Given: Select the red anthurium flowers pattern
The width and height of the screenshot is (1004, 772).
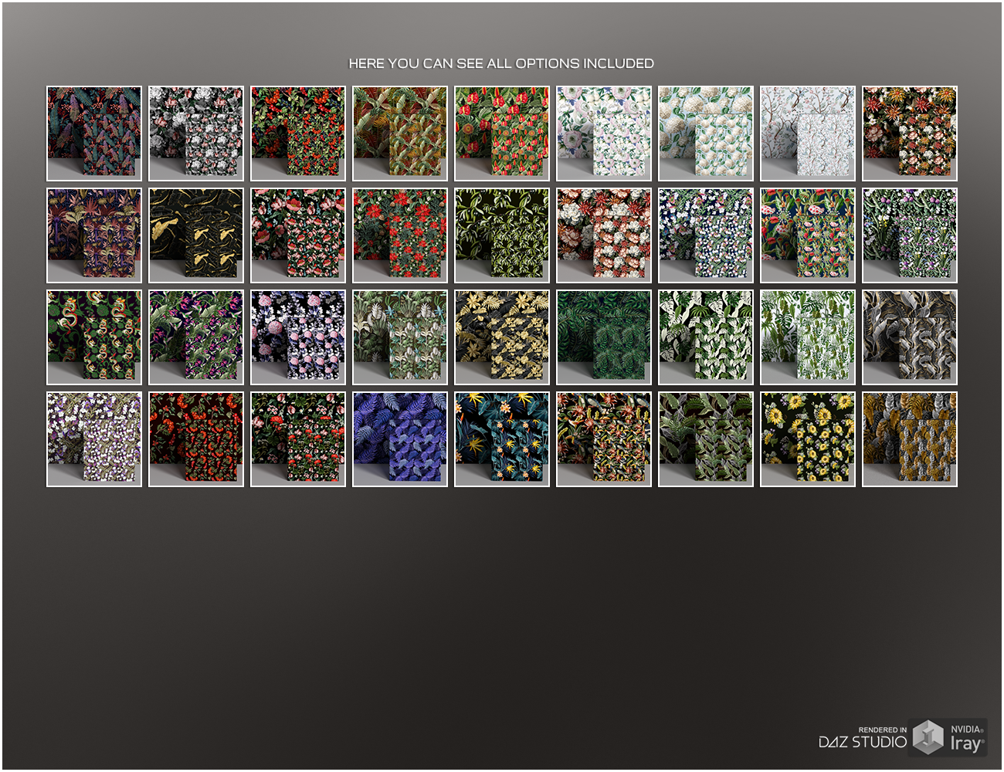Looking at the screenshot, I should 502,134.
